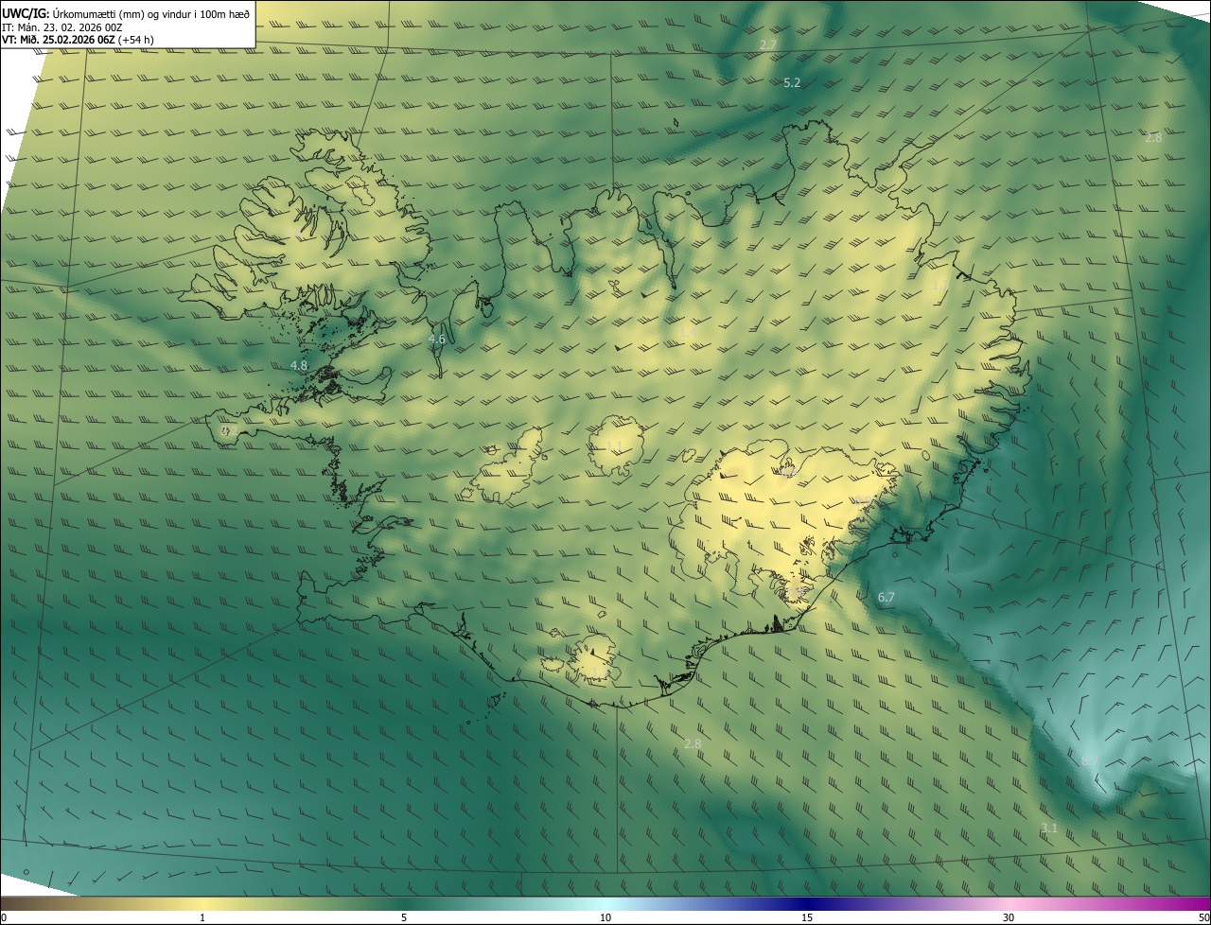The image size is (1211, 925).
Task: Click the 2.8 value label south of Iceland
Action: [x=693, y=744]
